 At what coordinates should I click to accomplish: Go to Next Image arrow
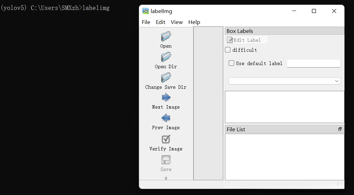pyautogui.click(x=166, y=98)
